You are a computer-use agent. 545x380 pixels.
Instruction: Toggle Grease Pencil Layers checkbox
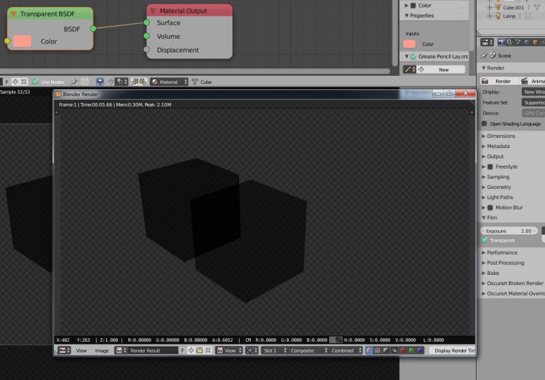(413, 57)
